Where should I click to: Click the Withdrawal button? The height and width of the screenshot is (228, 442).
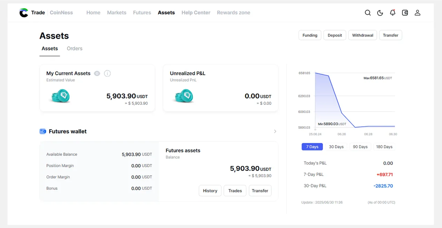(x=363, y=35)
